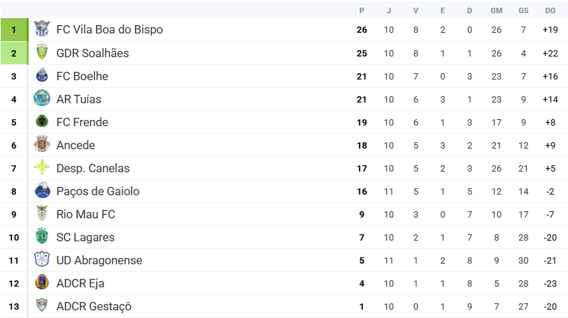Open the Rio Mau FC team page
Viewport: 568px width, 318px height.
(85, 214)
